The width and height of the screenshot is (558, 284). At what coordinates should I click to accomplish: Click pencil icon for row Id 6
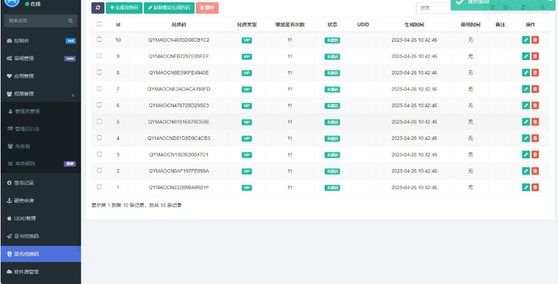526,105
